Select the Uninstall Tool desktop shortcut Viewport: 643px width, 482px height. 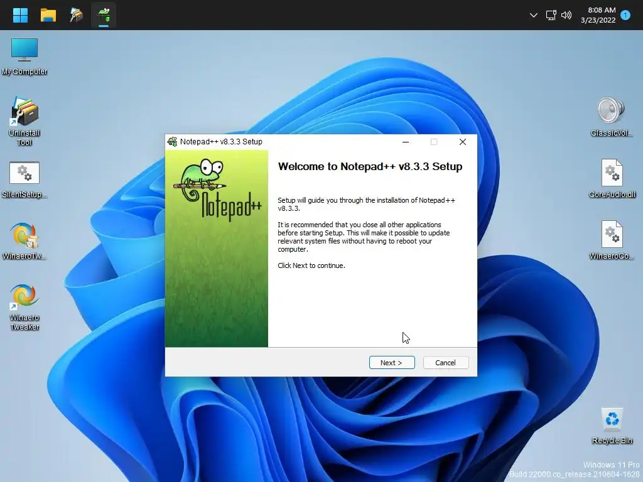(x=24, y=122)
